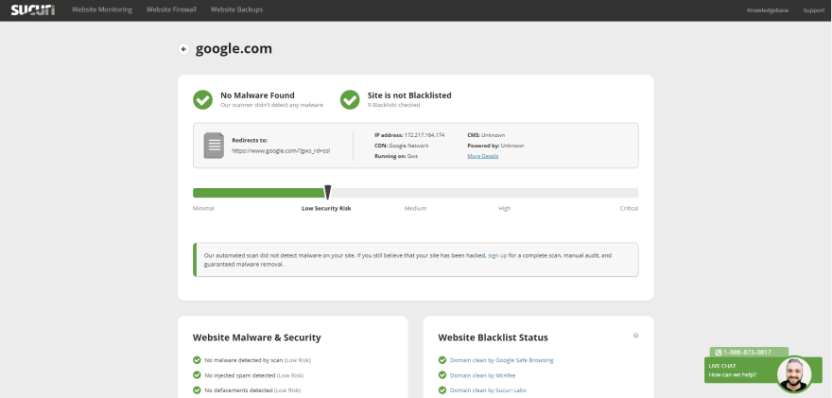
Task: Click the sign up link
Action: 497,255
